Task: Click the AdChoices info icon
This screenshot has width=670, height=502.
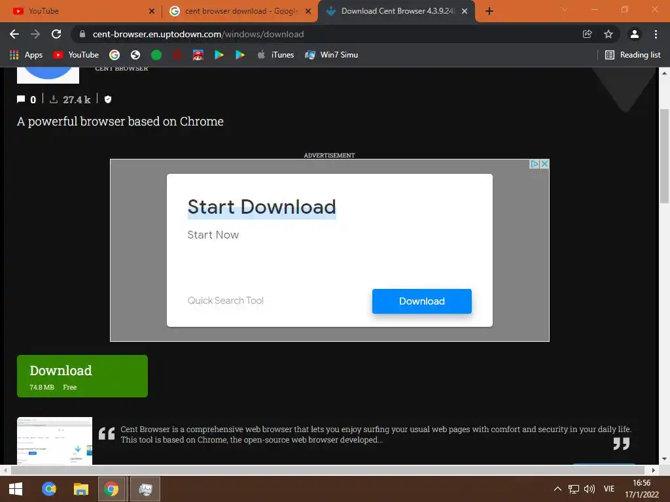Action: point(534,164)
